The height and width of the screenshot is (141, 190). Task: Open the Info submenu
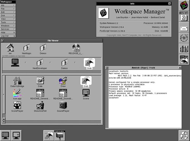[x=8, y=5]
